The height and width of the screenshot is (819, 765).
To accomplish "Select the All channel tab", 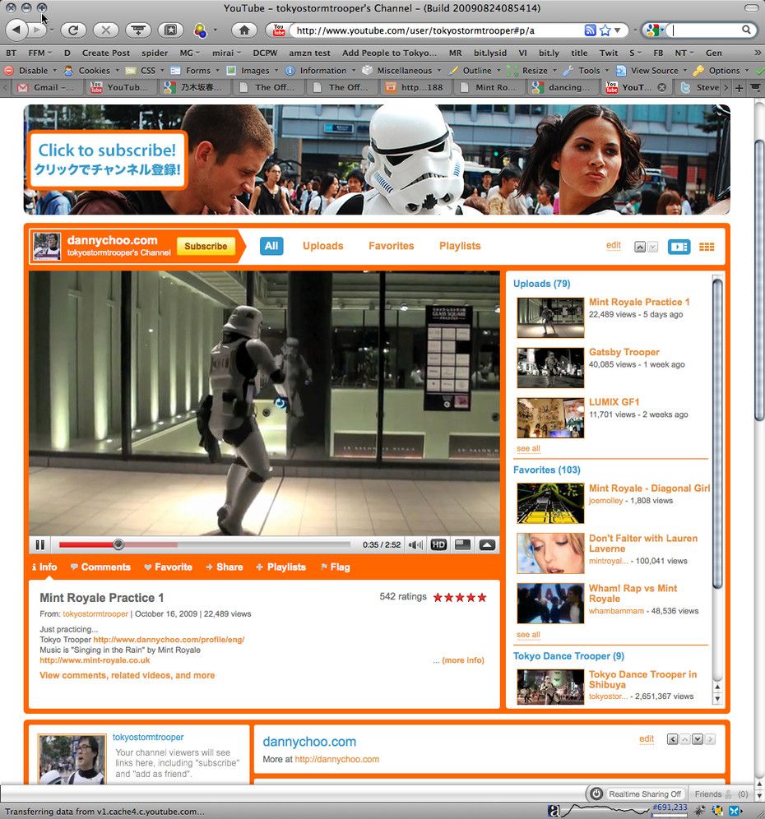I will point(271,246).
